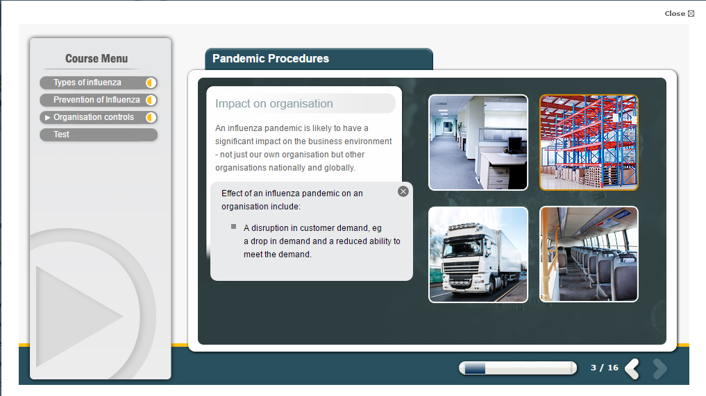Open the Test menu item
Screen dimensions: 706x396
62,135
